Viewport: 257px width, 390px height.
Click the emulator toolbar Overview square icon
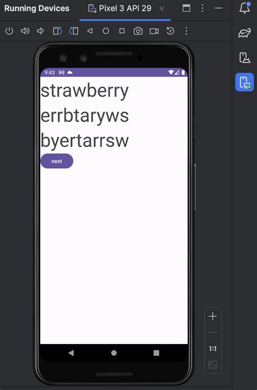pos(122,31)
